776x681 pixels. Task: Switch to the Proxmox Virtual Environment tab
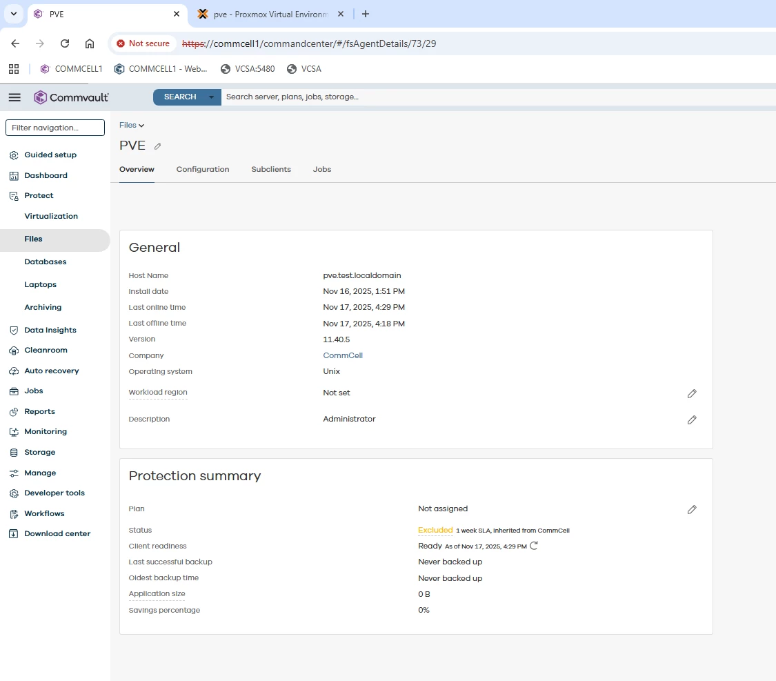tap(270, 14)
